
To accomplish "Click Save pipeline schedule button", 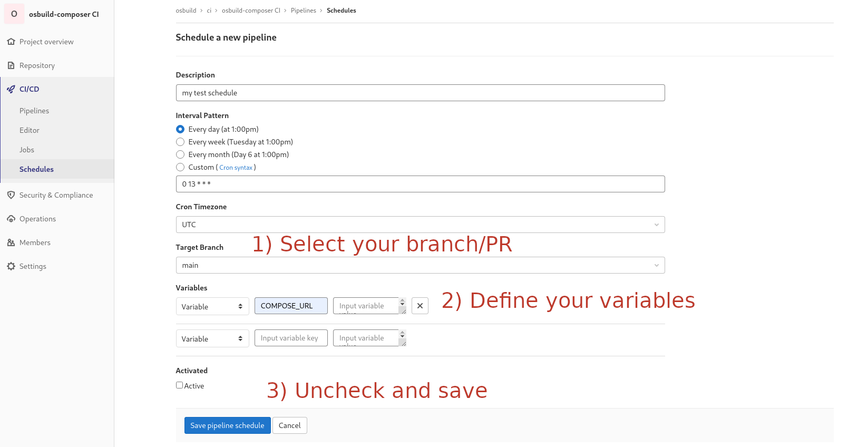I will point(227,425).
